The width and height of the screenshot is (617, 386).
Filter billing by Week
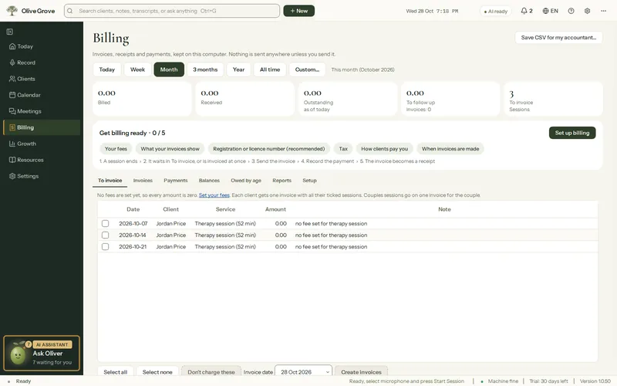click(137, 69)
